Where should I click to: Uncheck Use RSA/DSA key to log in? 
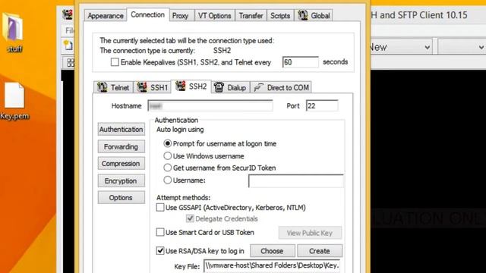160,251
